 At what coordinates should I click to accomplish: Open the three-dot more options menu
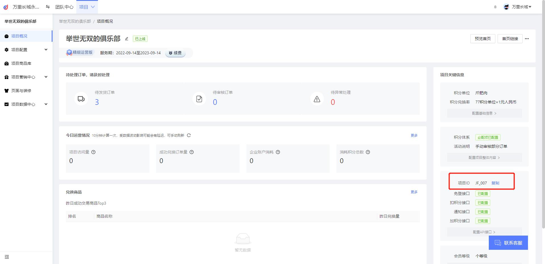coord(527,39)
